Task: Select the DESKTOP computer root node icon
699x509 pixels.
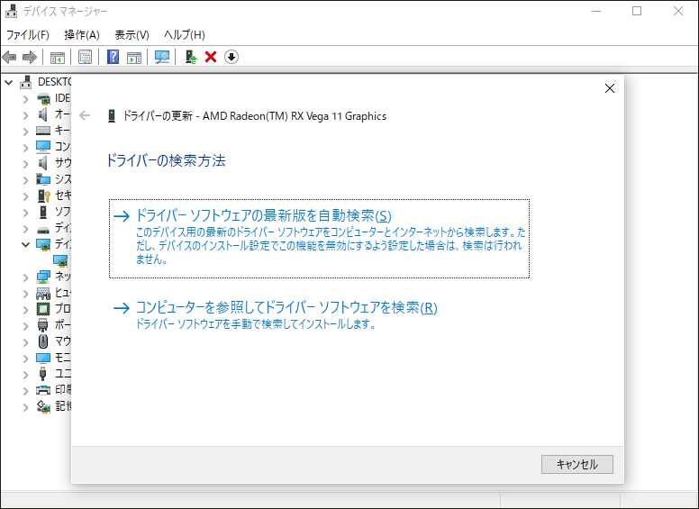Action: (26, 82)
